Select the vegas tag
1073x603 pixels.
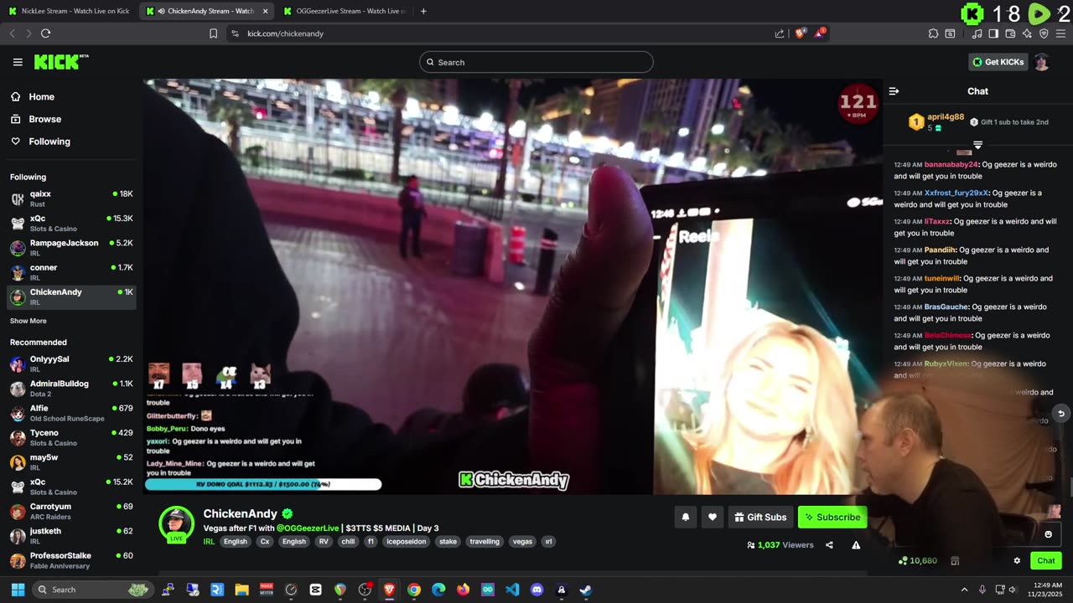pos(522,542)
